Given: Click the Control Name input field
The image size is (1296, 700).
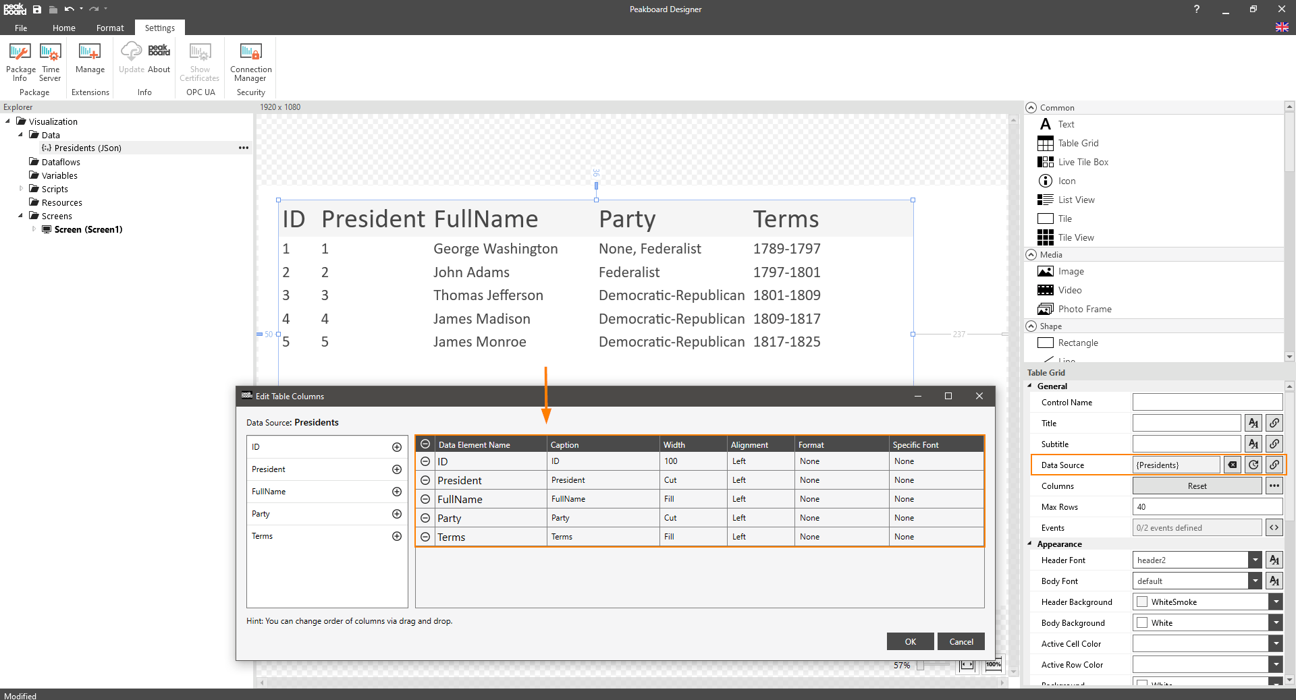Looking at the screenshot, I should click(x=1208, y=402).
